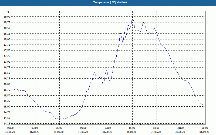The width and height of the screenshot is (216, 135).
Task: Select the 15,75 y-axis value
Action: [8, 90]
